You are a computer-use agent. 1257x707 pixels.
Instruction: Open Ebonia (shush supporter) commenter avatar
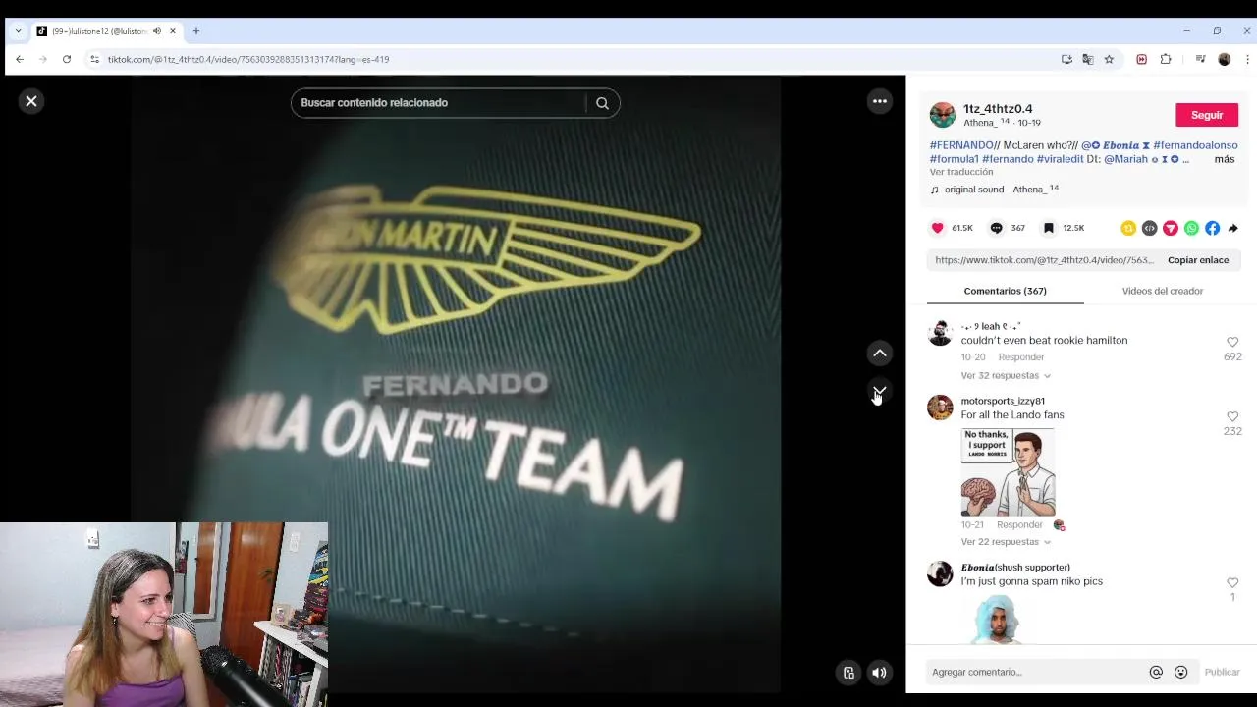pos(940,573)
